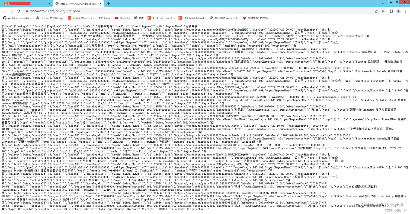
Task: Open the 地图 maps bookmark
Action: coord(139,18)
